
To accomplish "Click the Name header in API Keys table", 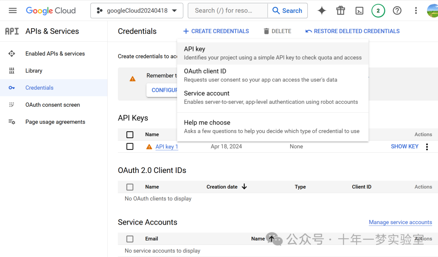I will (152, 135).
